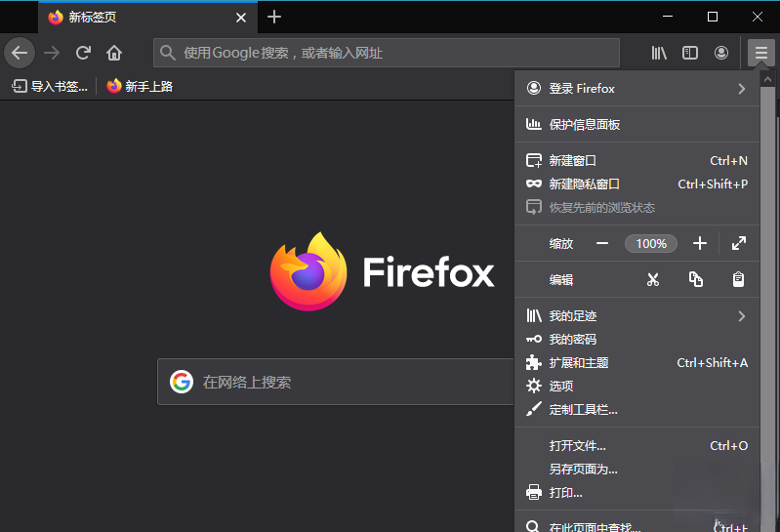Image resolution: width=780 pixels, height=532 pixels.
Task: Click the magnifier icon in address bar
Action: click(x=168, y=53)
